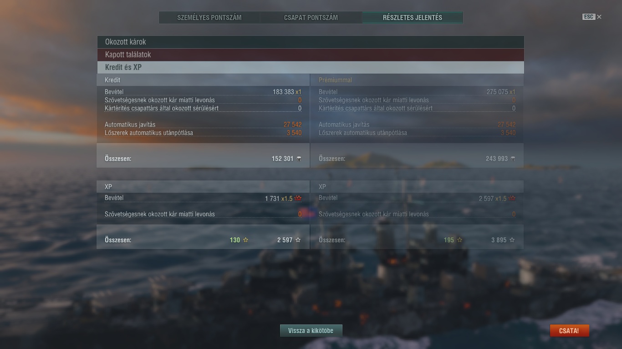Click premium credits icon beside 243 993
622x349 pixels.
coord(513,159)
